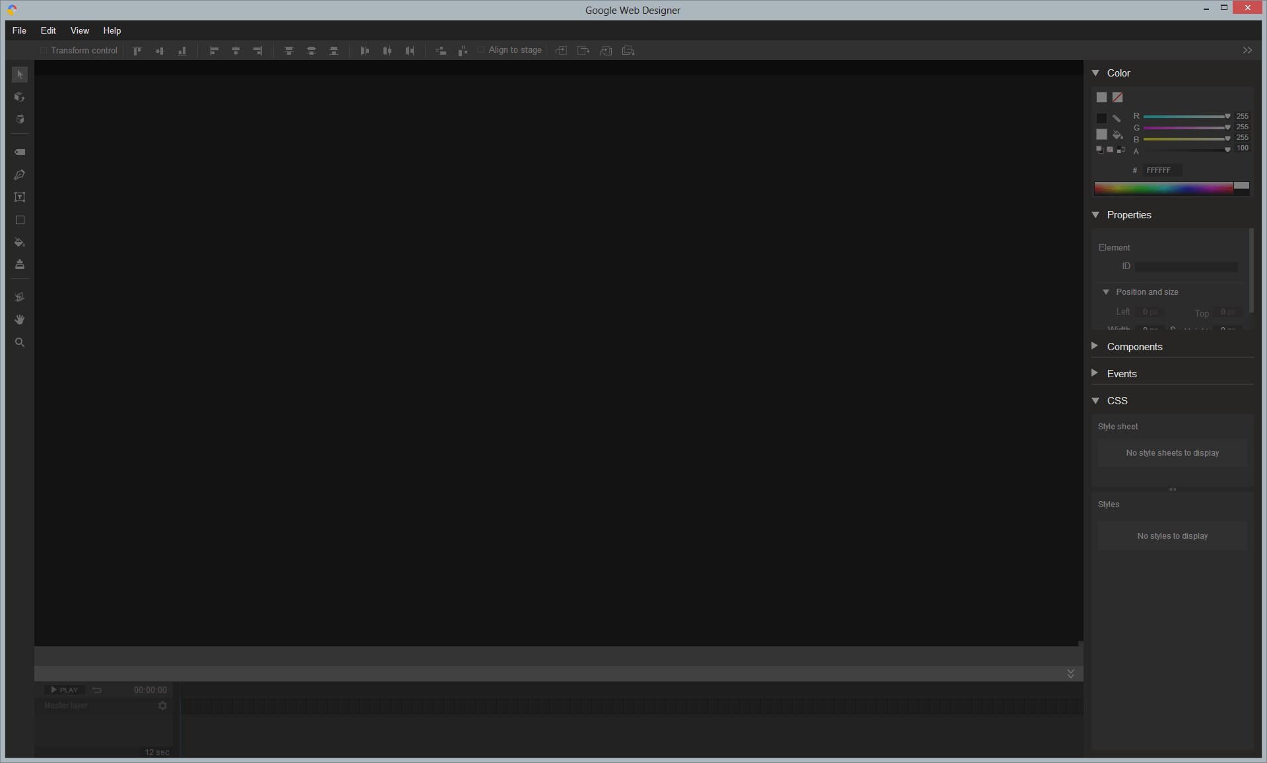The image size is (1267, 763).
Task: Click the bring forward arrange icon
Action: [561, 51]
